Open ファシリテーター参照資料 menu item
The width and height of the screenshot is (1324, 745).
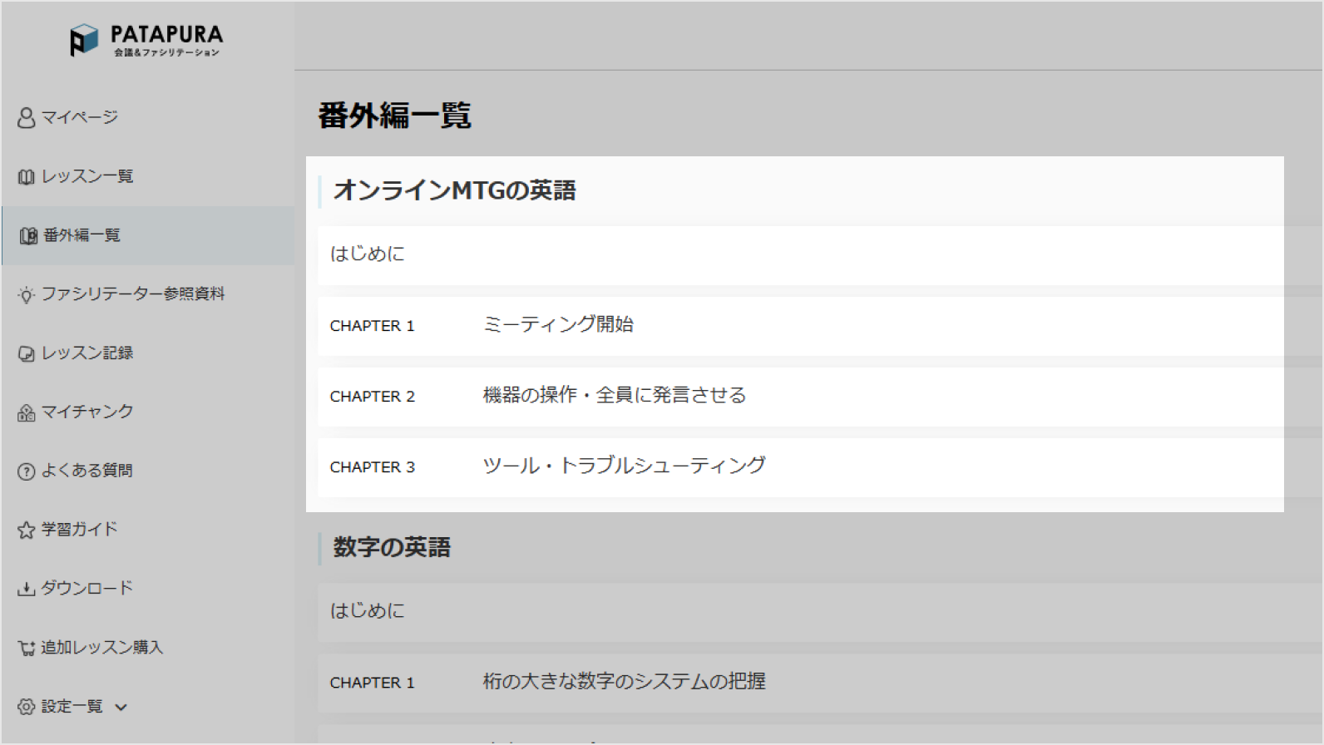133,294
